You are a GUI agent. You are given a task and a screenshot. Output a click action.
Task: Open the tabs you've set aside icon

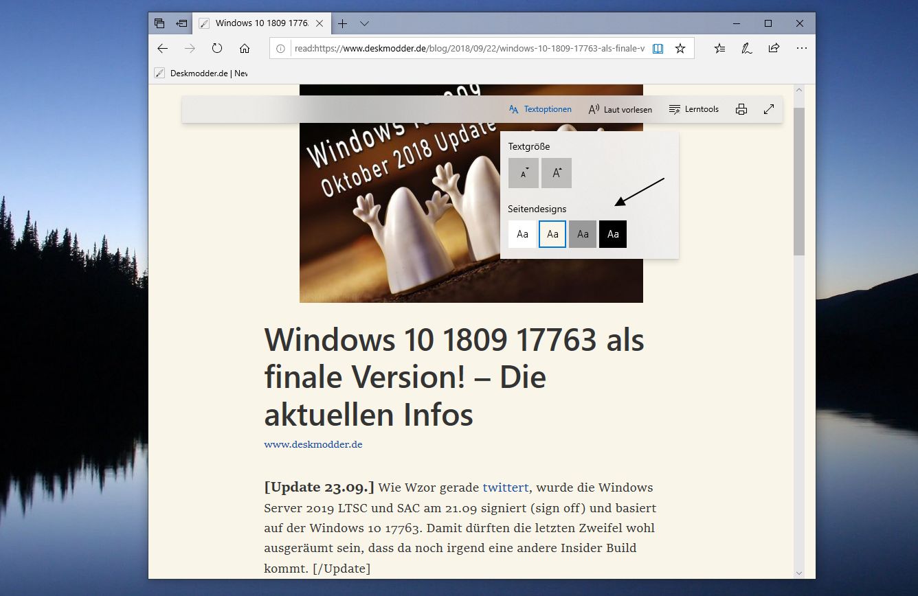pyautogui.click(x=159, y=23)
